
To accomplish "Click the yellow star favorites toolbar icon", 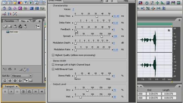I will [15, 3].
